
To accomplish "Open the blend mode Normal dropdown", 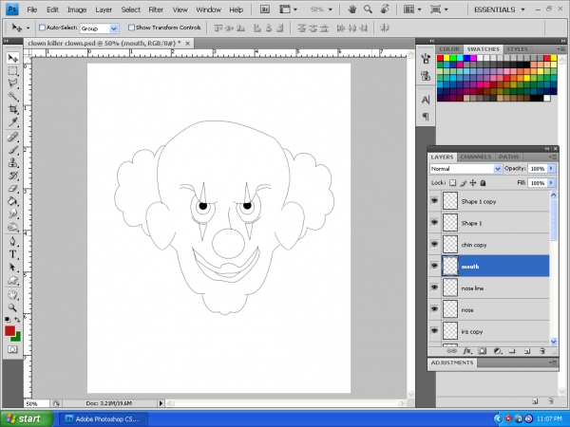I will coord(465,169).
